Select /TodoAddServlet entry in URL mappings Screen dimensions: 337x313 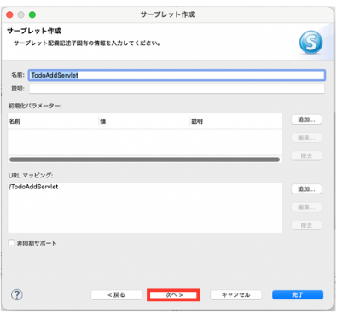(33, 187)
